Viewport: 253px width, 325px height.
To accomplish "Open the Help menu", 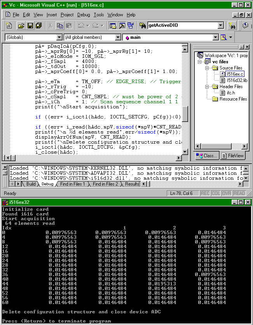I will [131, 15].
